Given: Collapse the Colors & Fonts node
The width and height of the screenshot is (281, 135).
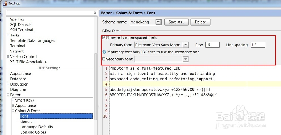Looking at the screenshot, I should click(13, 111).
